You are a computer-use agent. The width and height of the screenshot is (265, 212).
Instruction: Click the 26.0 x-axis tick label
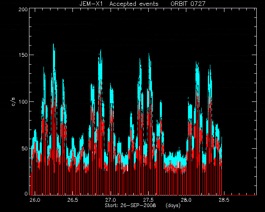pyautogui.click(x=35, y=200)
